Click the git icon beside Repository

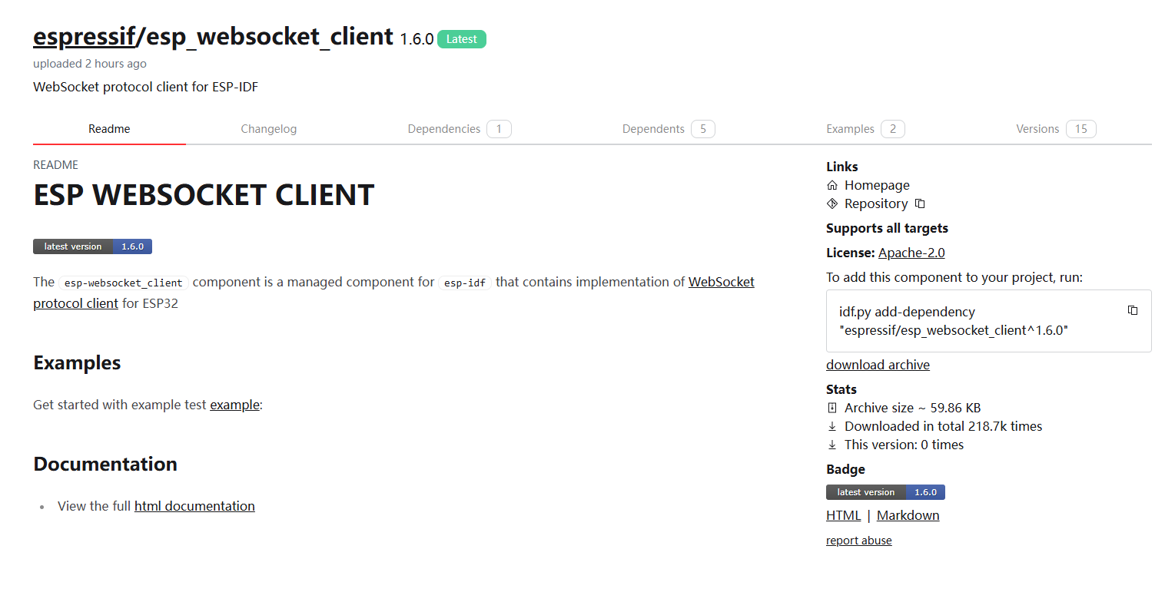point(831,204)
